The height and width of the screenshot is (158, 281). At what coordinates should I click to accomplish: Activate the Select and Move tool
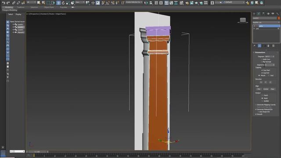click(58, 3)
